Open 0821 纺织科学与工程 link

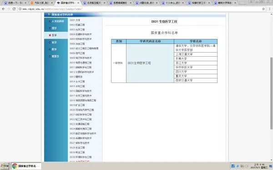81,115
